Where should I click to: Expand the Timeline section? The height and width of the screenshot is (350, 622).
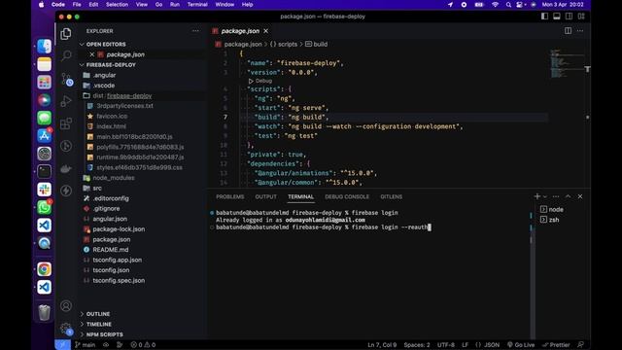[x=98, y=324]
